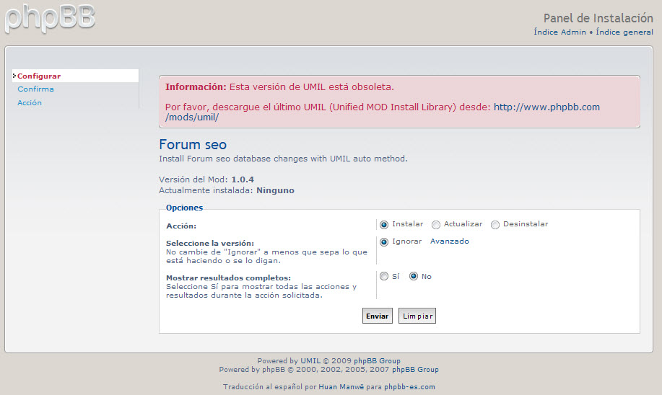
Task: Choose the Actualizar action option
Action: point(436,225)
